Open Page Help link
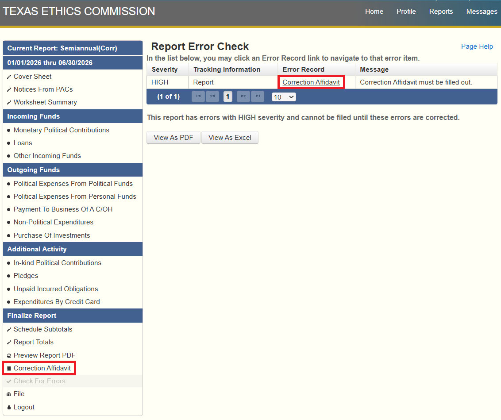This screenshot has height=420, width=501. click(x=477, y=46)
